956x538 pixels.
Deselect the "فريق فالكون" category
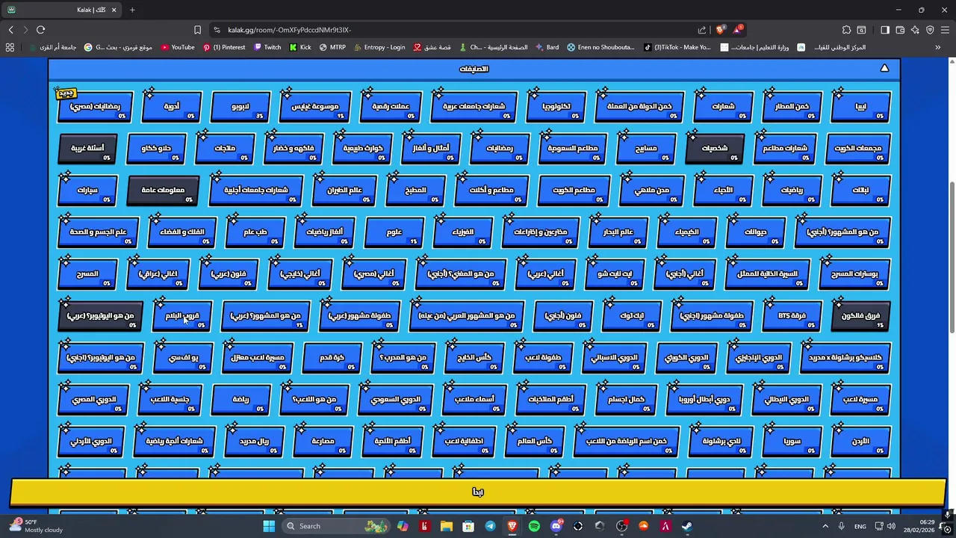click(x=860, y=315)
